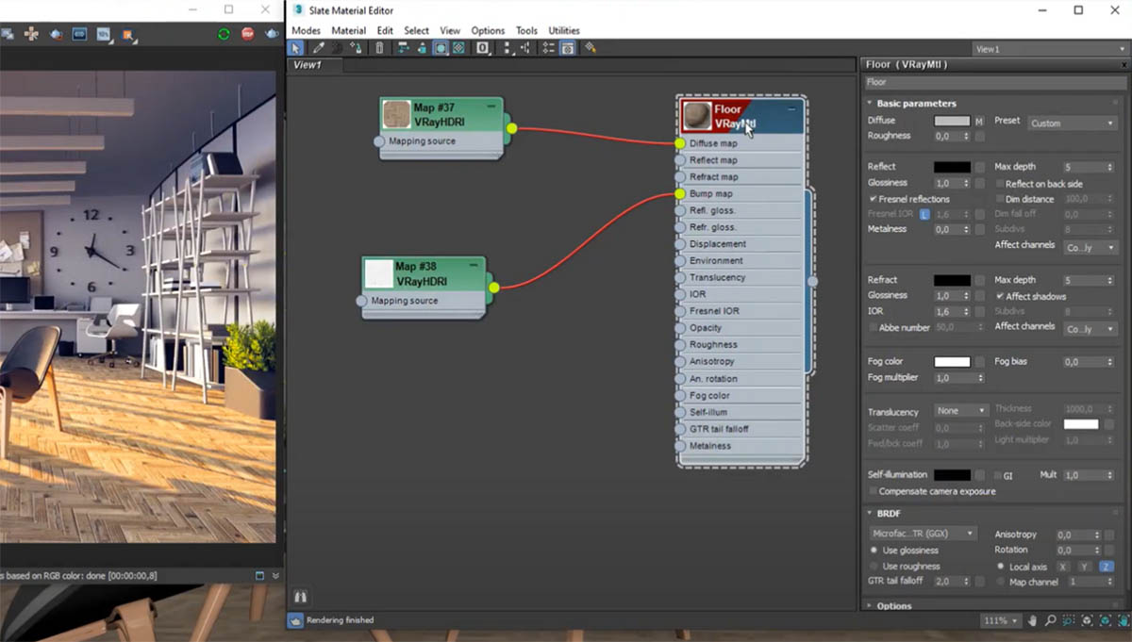Toggle Show Shaded Material in Viewport icon
The height and width of the screenshot is (642, 1132).
[439, 47]
